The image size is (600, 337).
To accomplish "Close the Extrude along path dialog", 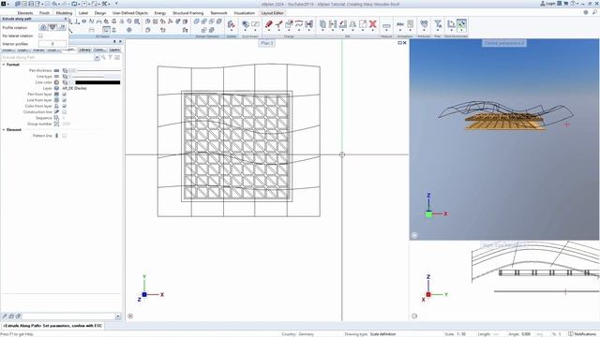I will pos(66,19).
